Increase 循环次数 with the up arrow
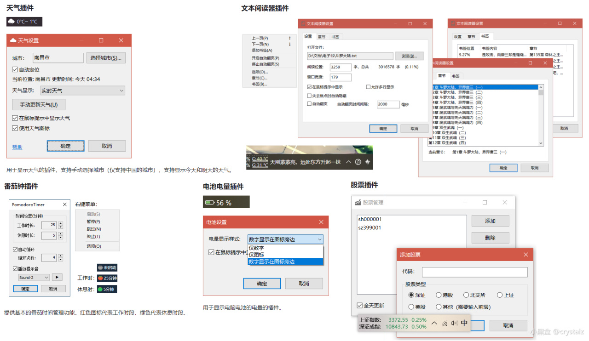Viewport: 589px width, 341px height. pos(60,256)
